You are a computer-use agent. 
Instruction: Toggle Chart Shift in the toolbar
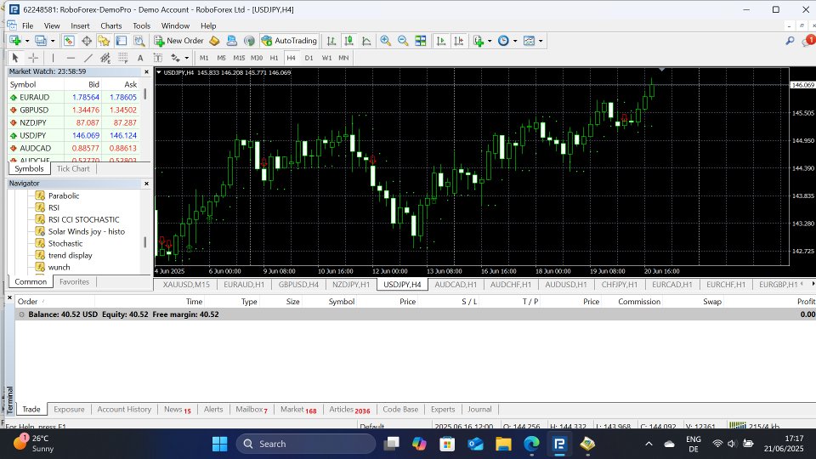point(458,41)
